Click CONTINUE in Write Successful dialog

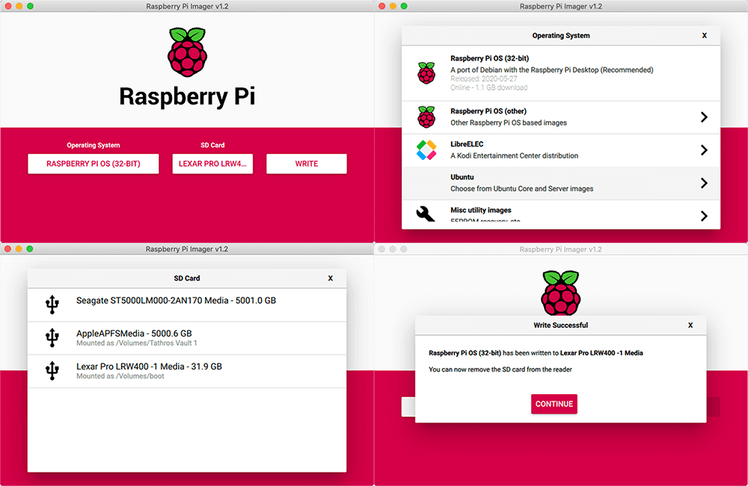coord(554,404)
